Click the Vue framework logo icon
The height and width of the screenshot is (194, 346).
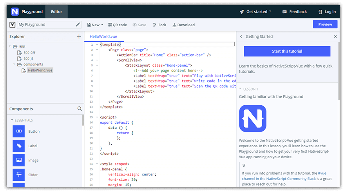pos(13,25)
